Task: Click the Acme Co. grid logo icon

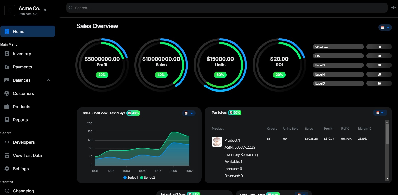Action: pyautogui.click(x=10, y=10)
